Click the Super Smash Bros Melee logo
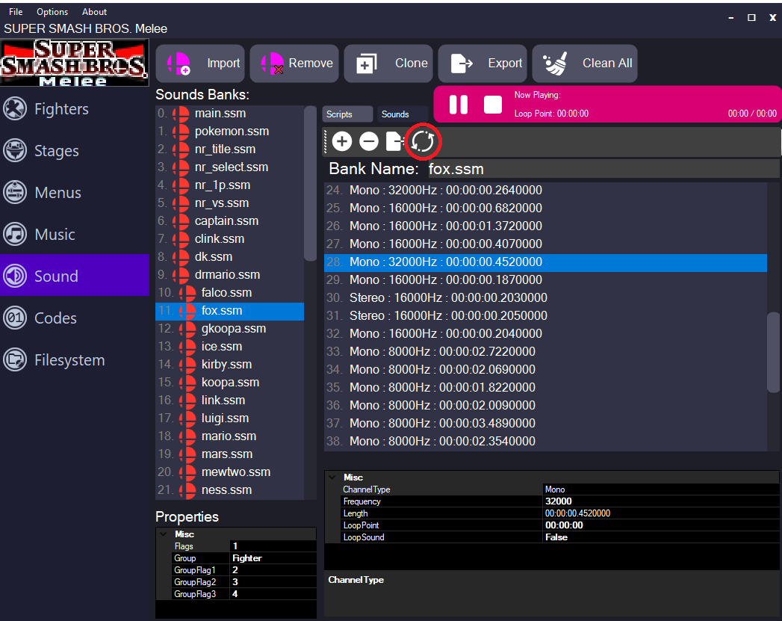Screen dimensions: 782x621 click(74, 63)
